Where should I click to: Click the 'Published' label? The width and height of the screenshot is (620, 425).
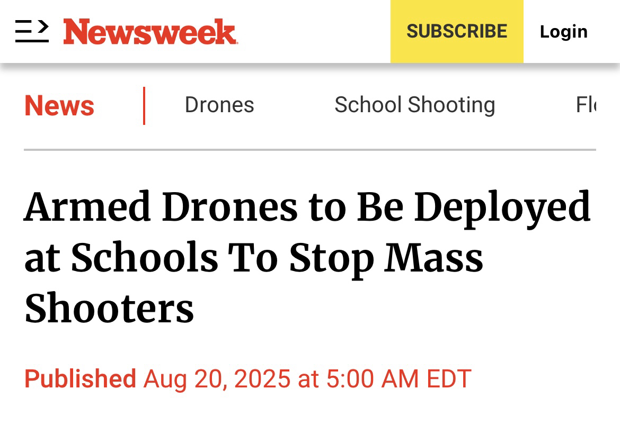(80, 378)
